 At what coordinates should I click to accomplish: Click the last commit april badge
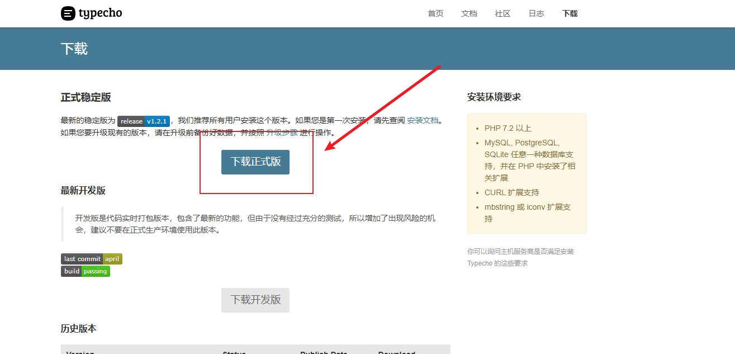coord(92,259)
